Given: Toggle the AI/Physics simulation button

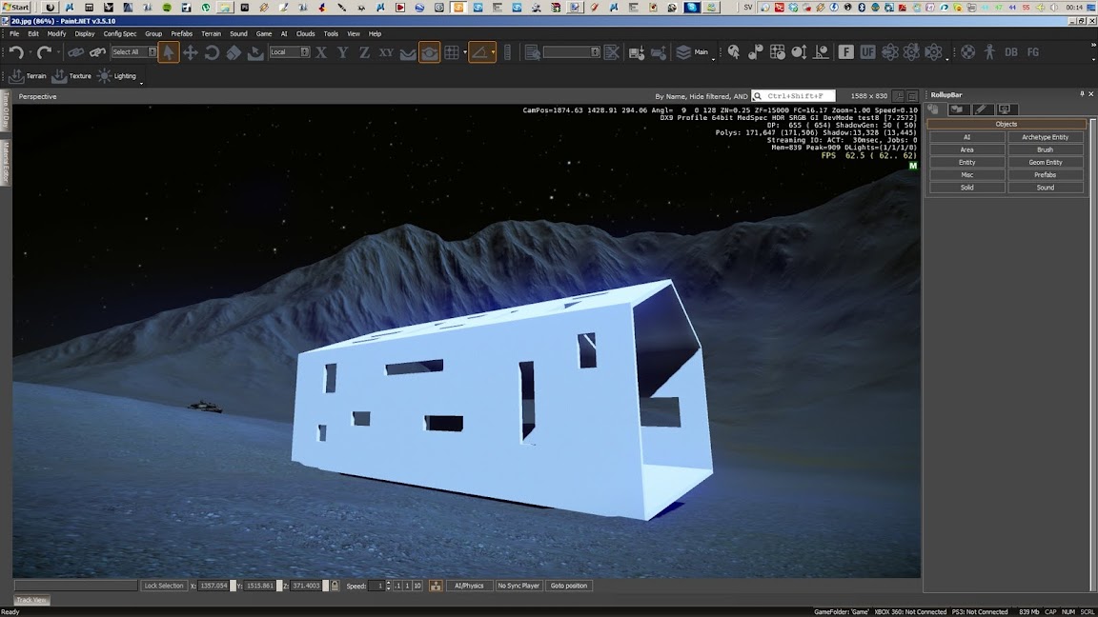Looking at the screenshot, I should coord(469,586).
